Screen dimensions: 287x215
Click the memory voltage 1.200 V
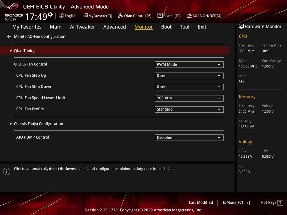268,111
